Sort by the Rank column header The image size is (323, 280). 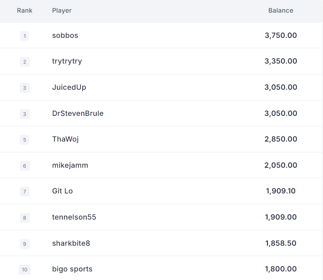click(x=24, y=10)
